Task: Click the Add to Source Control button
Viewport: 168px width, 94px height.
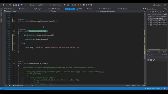Action: pyautogui.click(x=153, y=89)
